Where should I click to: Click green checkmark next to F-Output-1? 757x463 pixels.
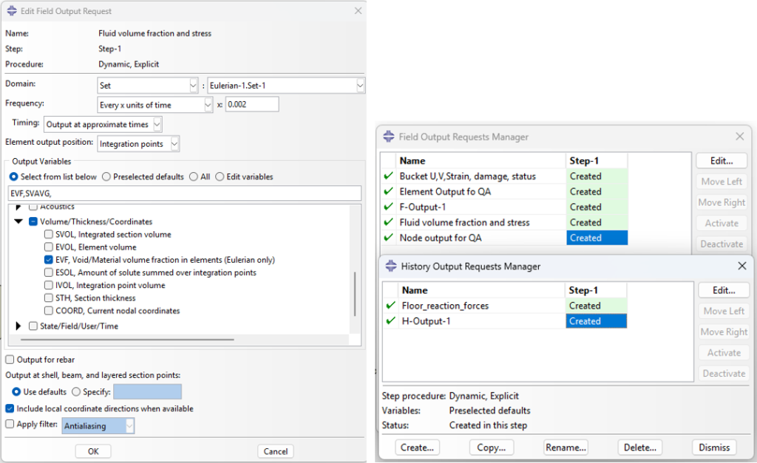(388, 207)
